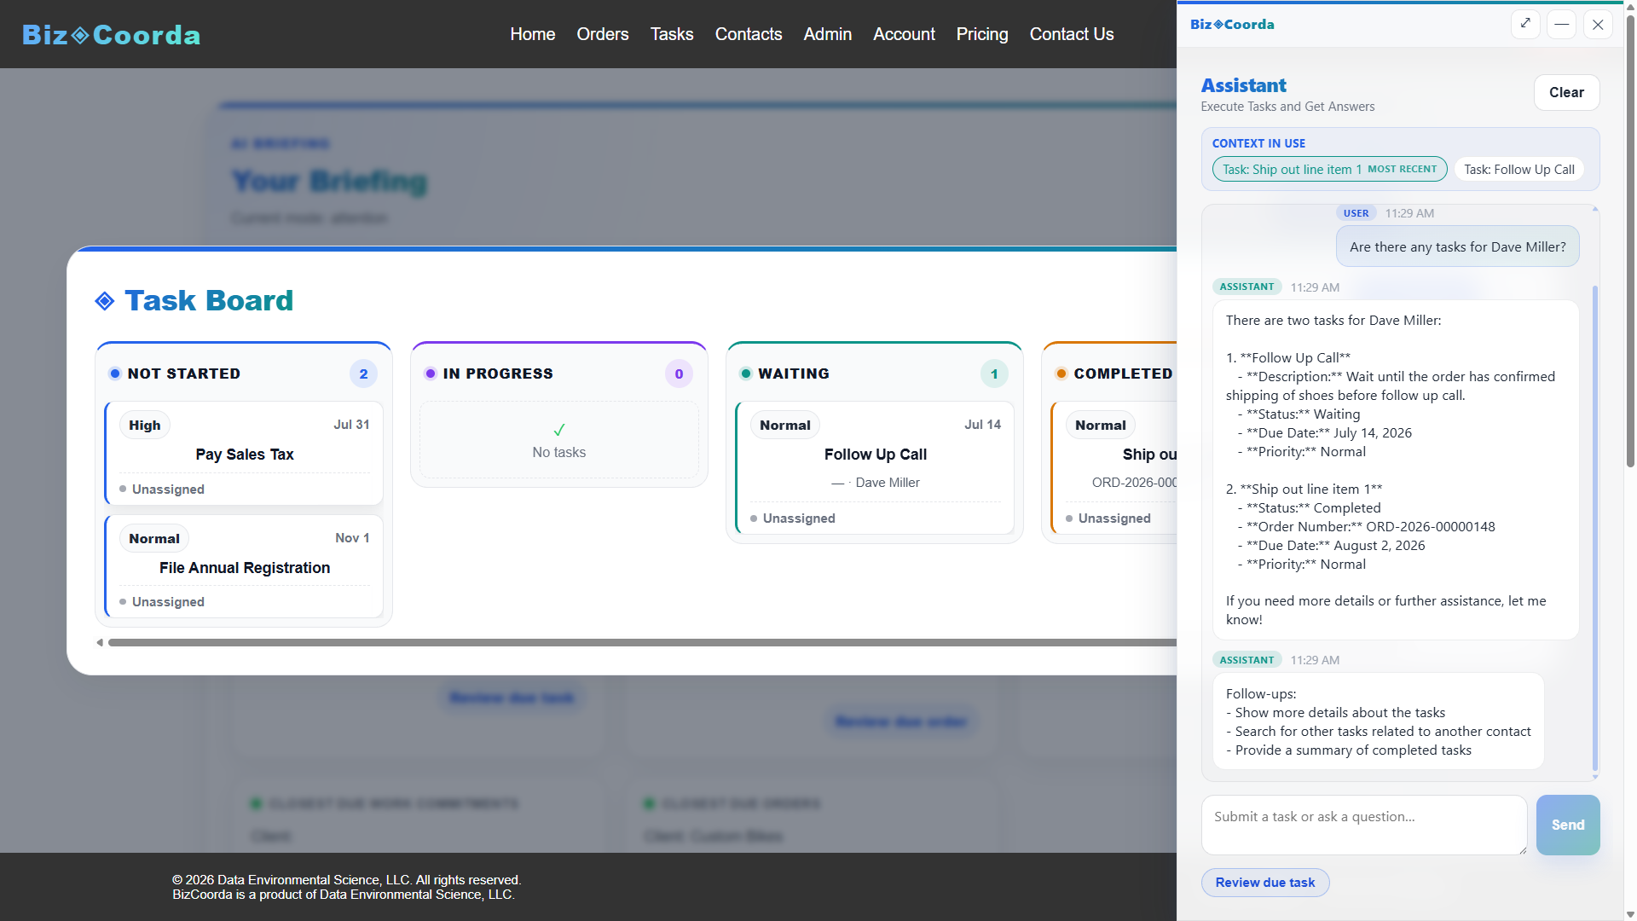Click the BizCoorda logo in assistant panel
Image resolution: width=1637 pixels, height=921 pixels.
[1232, 24]
